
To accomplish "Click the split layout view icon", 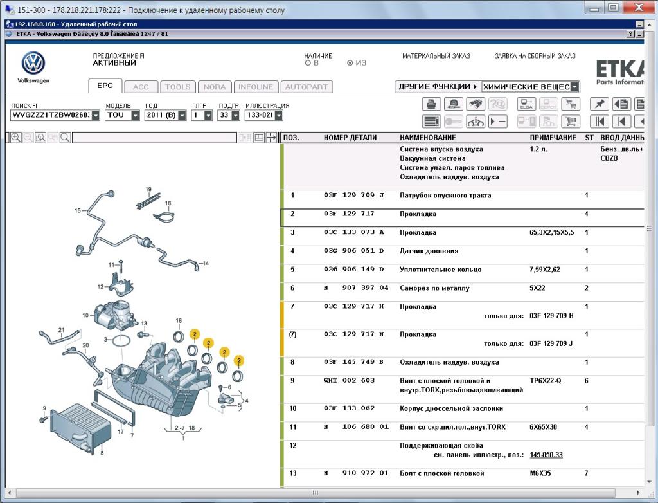I will pyautogui.click(x=259, y=138).
